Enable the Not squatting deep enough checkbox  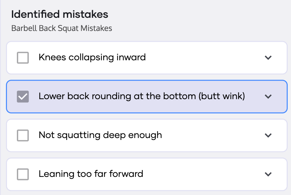(23, 135)
